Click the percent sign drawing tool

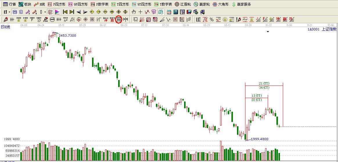click(x=212, y=19)
